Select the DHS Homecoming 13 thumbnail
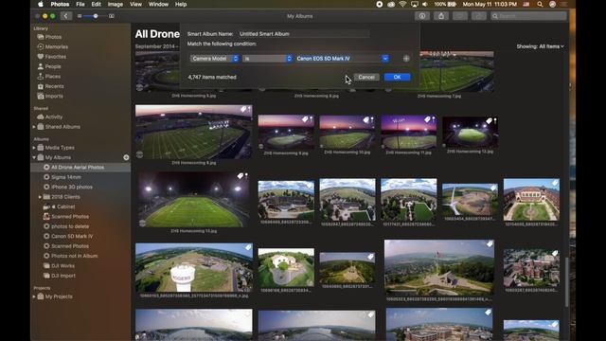 coord(193,200)
